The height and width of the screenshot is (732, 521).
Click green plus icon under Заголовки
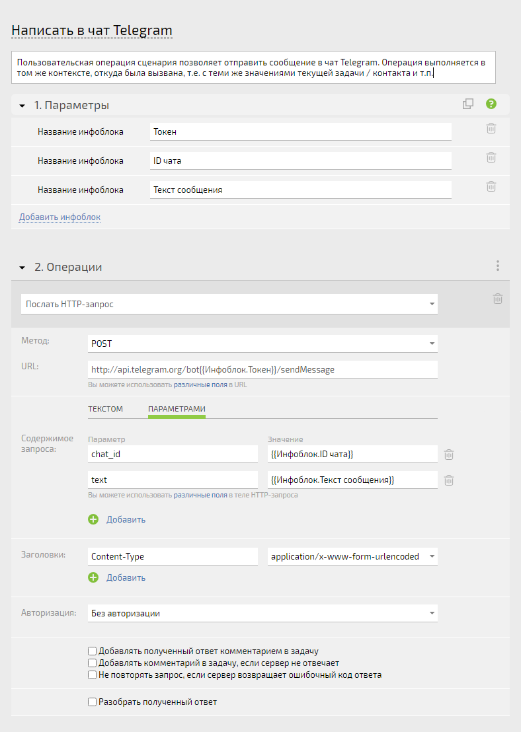tap(93, 577)
